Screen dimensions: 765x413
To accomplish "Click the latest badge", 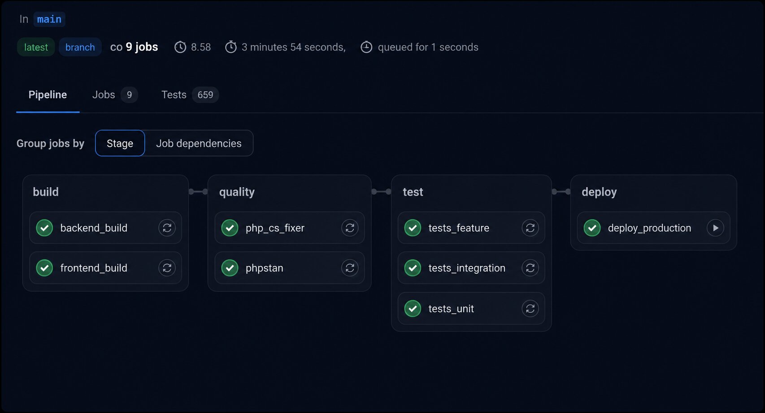I will click(x=36, y=47).
